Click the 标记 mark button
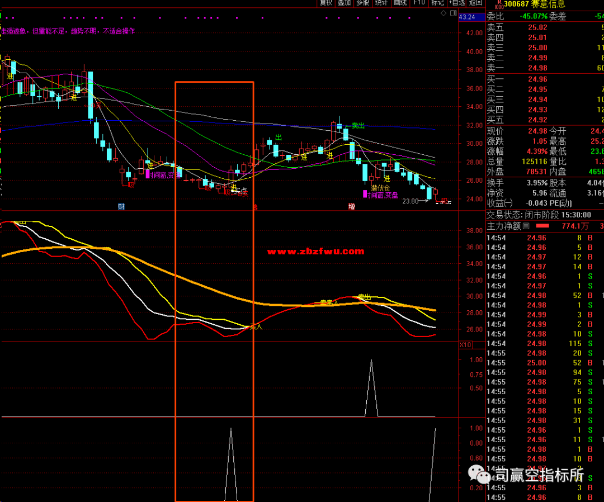604x502 pixels. pos(437,3)
